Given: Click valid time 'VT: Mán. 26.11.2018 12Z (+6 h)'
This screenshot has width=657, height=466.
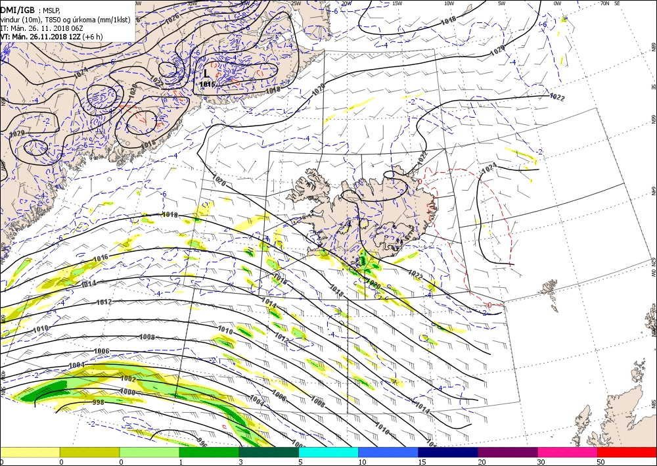Looking at the screenshot, I should coord(51,36).
